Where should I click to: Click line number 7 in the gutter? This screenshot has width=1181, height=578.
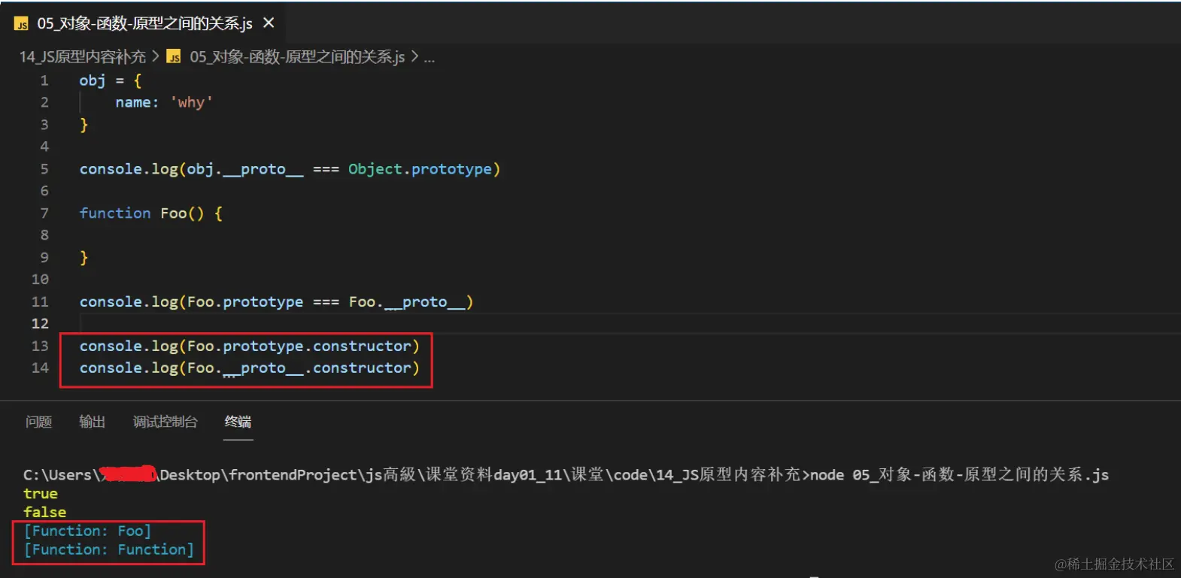pyautogui.click(x=44, y=213)
